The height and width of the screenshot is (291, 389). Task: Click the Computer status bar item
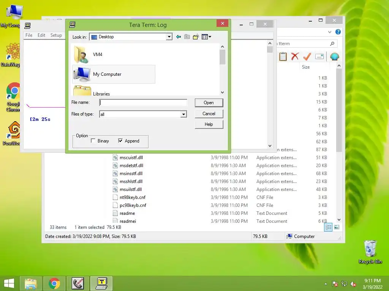[x=300, y=236]
